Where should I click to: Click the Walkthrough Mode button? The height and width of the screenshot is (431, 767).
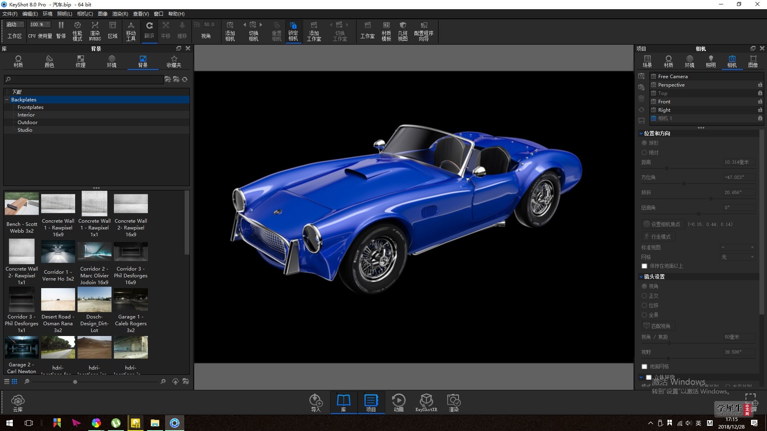(658, 237)
